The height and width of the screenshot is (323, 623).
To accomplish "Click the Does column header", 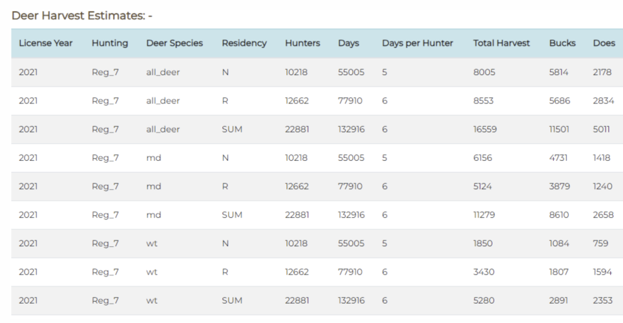I will pos(604,43).
